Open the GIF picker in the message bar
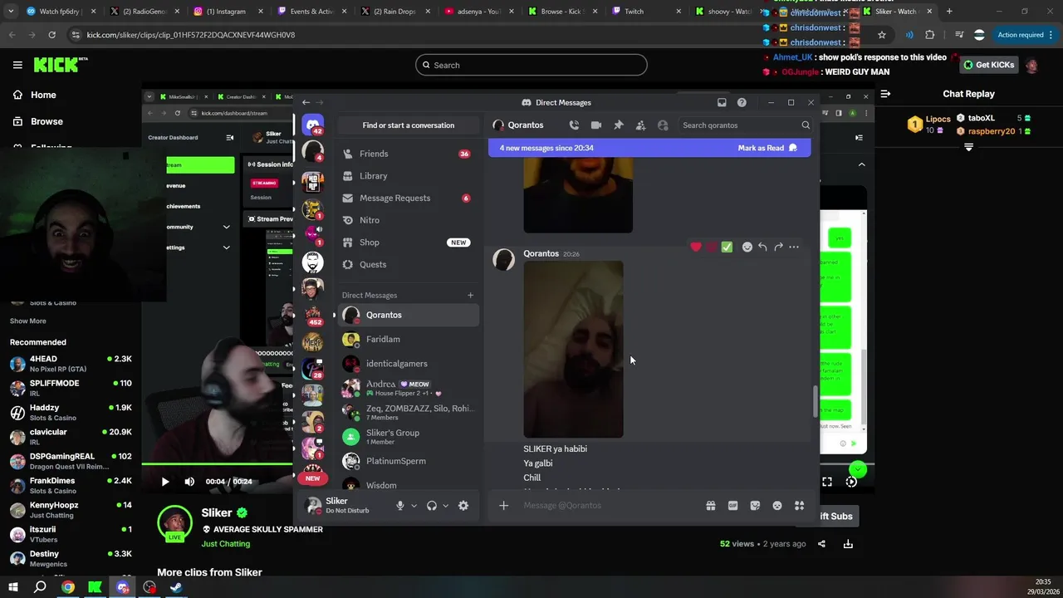Image resolution: width=1063 pixels, height=598 pixels. point(732,505)
